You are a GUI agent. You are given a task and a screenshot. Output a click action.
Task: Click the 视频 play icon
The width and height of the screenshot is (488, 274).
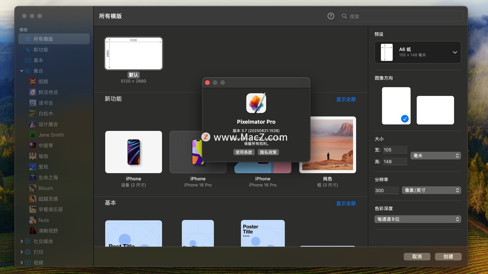click(x=28, y=263)
